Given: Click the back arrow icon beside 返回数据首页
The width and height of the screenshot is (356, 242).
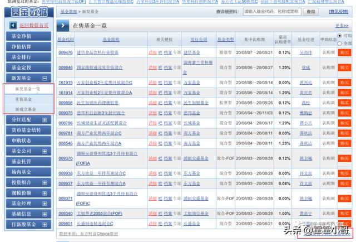Looking at the screenshot, I should click(13, 25).
